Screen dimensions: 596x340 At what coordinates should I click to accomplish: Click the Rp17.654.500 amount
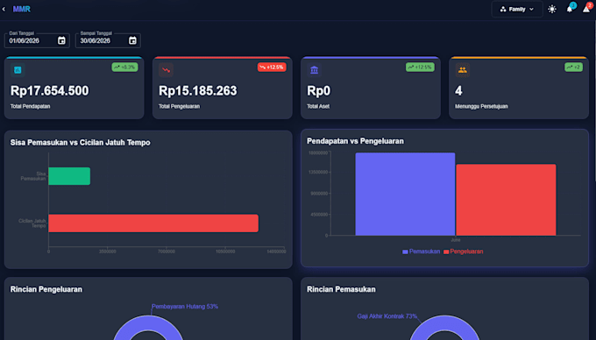click(49, 91)
